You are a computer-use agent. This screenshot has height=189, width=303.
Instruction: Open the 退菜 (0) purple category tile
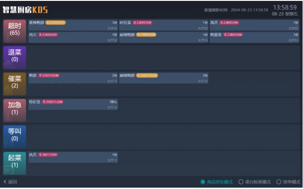coord(15,58)
